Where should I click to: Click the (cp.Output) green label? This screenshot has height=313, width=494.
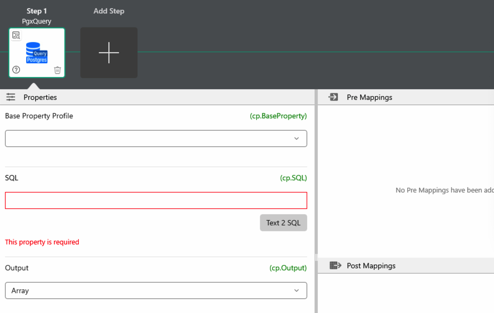click(x=288, y=268)
